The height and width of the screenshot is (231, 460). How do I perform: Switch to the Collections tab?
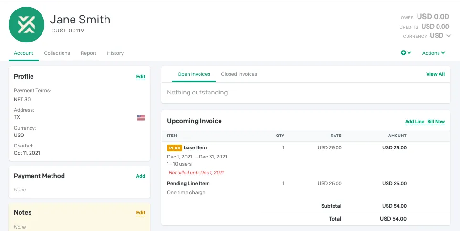(57, 53)
